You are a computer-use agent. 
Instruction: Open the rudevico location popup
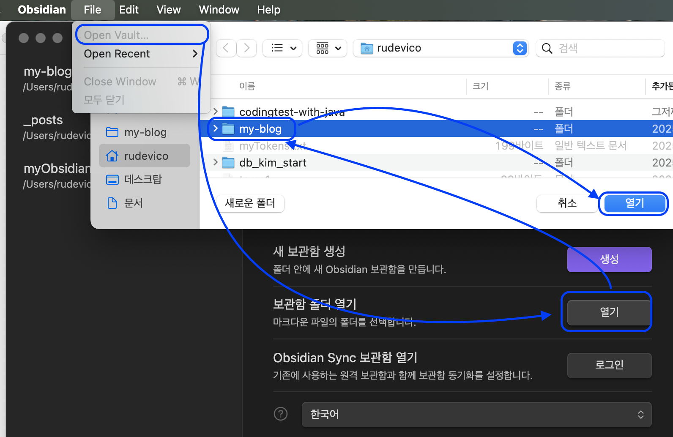(x=440, y=48)
